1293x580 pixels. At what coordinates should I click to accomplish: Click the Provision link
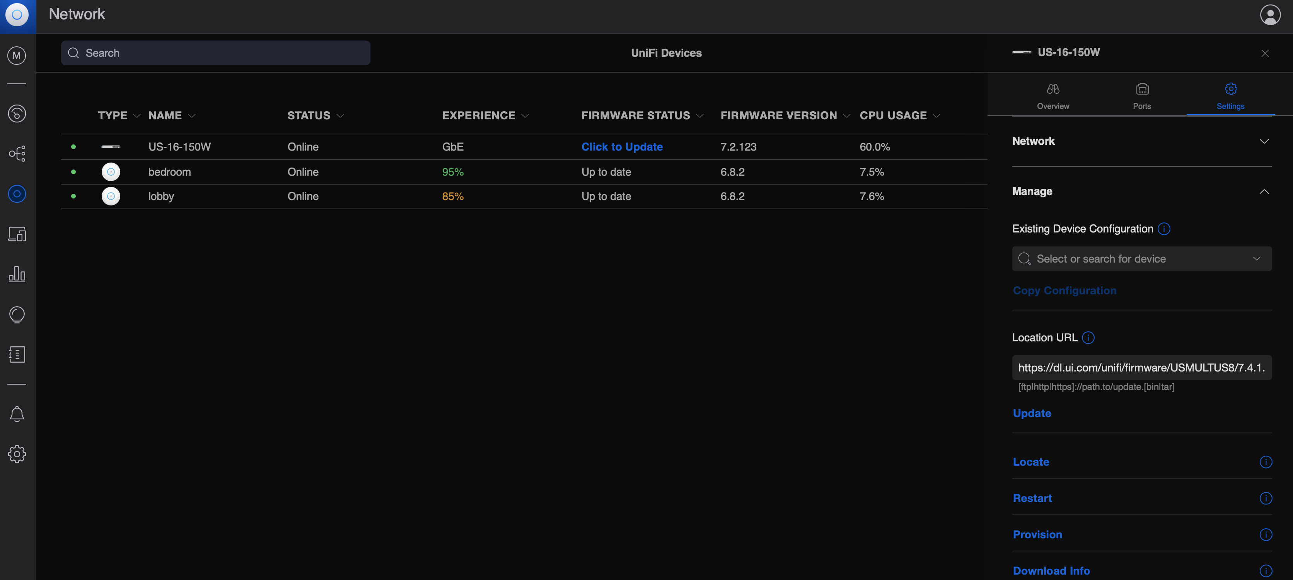1037,535
